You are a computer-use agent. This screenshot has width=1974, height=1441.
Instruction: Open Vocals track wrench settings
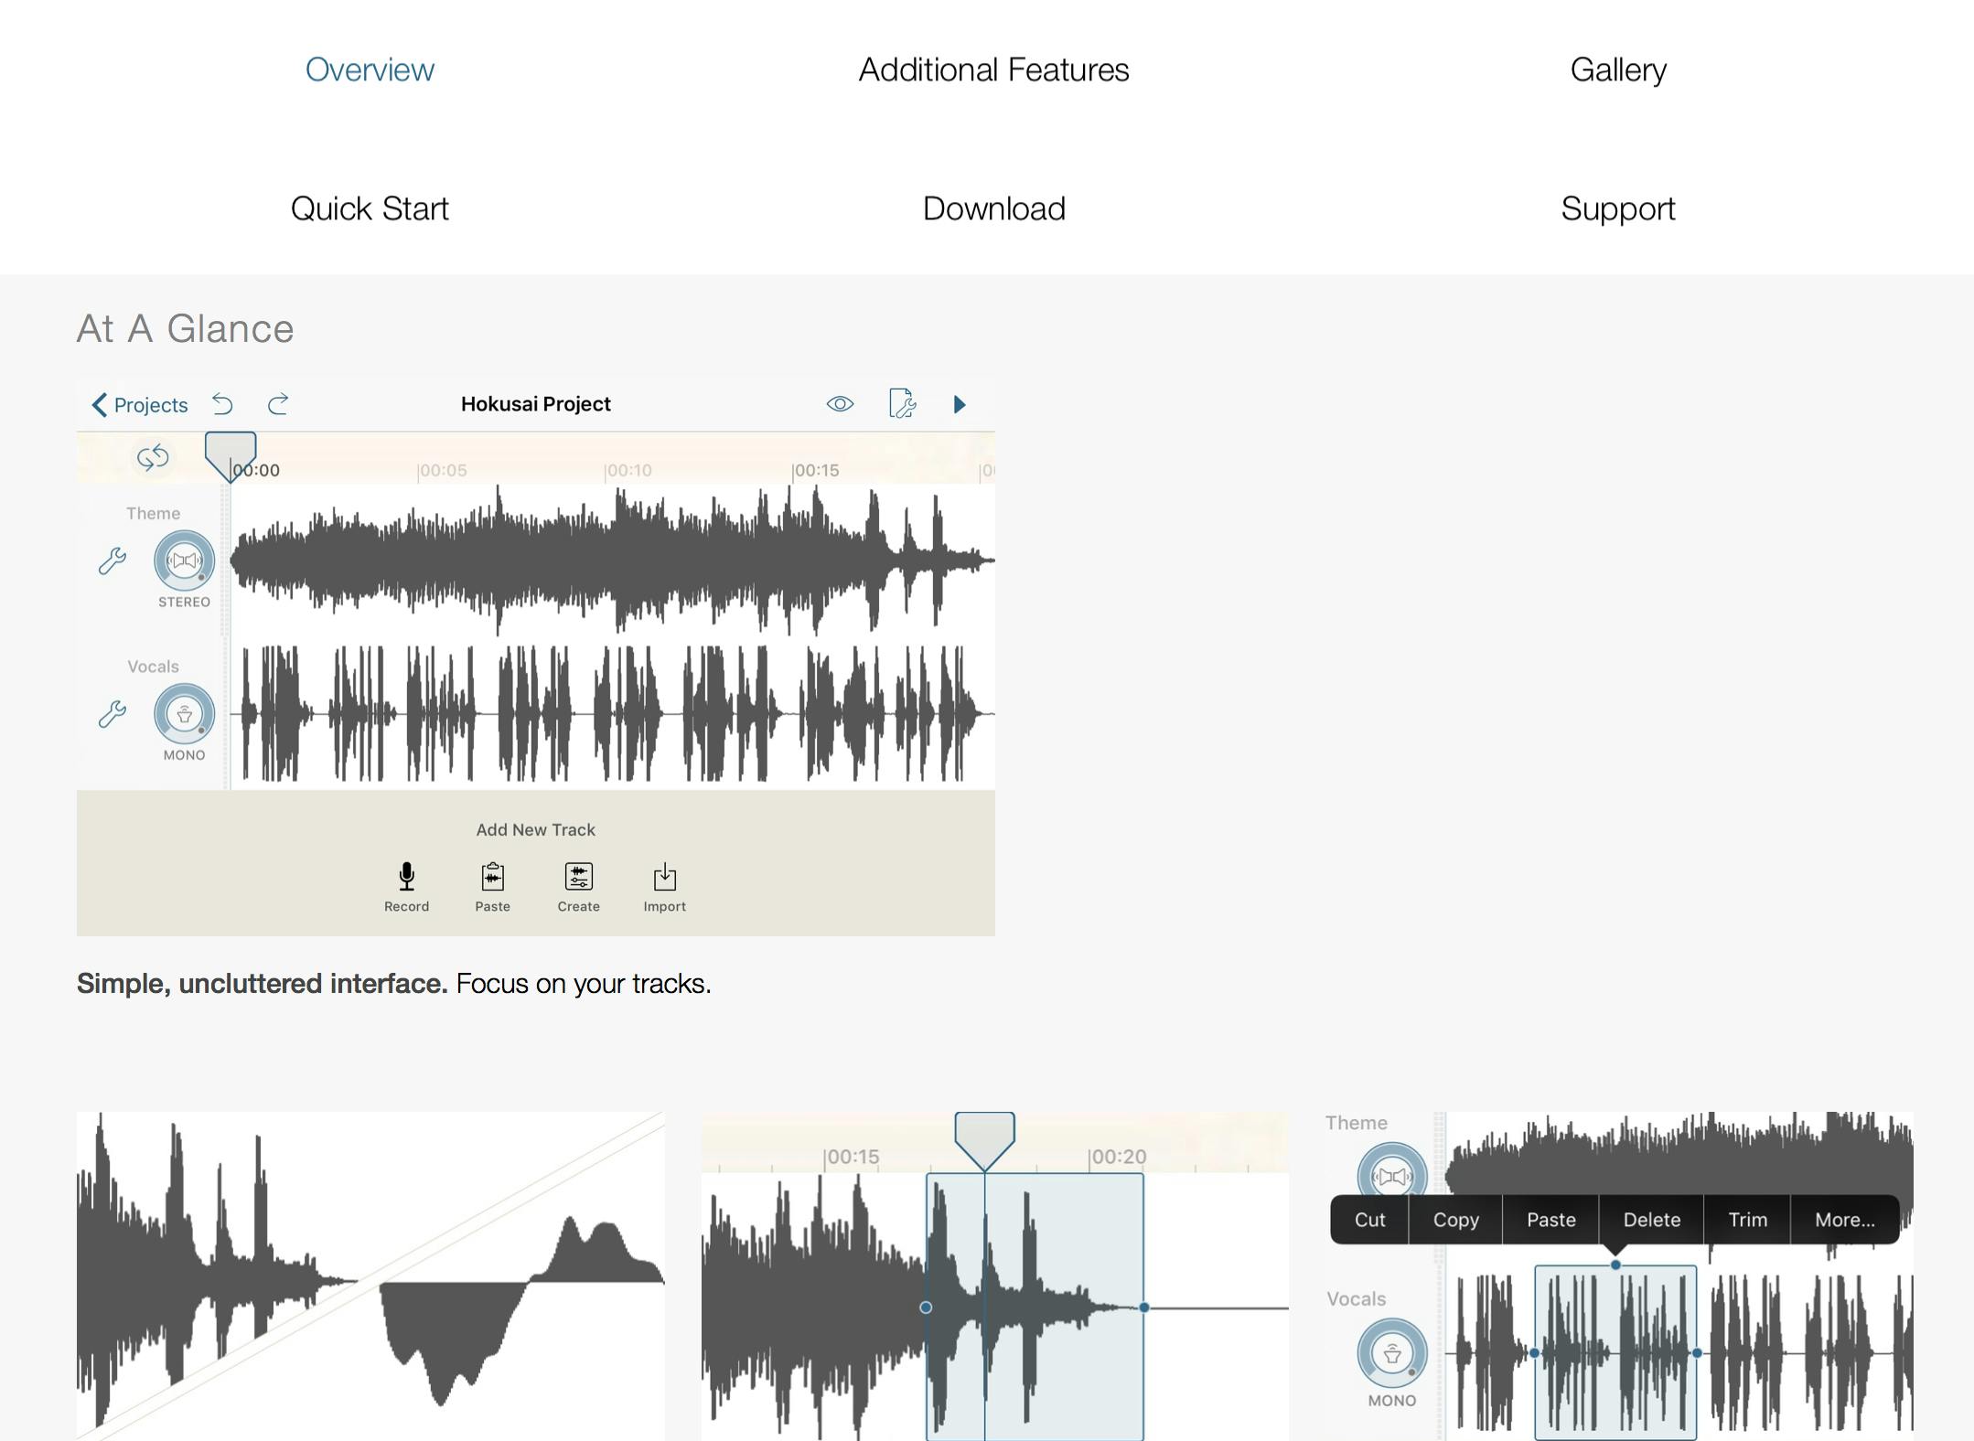click(113, 714)
